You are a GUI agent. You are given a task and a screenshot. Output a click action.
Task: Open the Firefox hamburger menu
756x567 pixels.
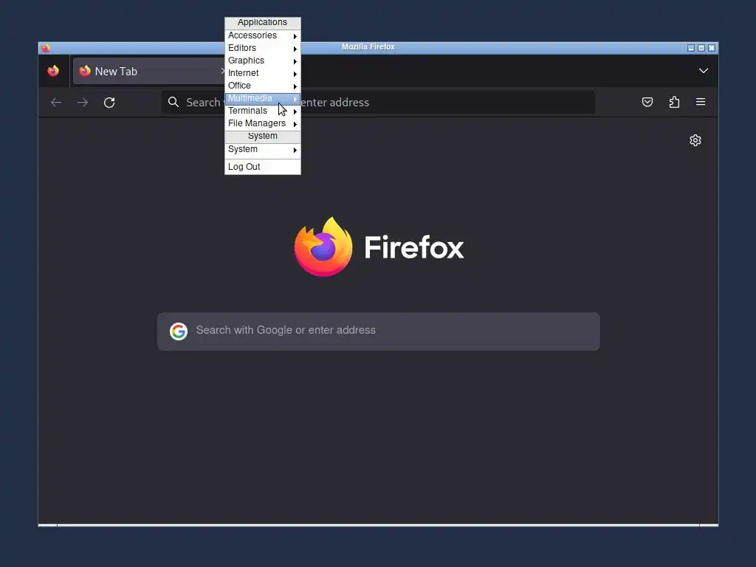coord(701,102)
